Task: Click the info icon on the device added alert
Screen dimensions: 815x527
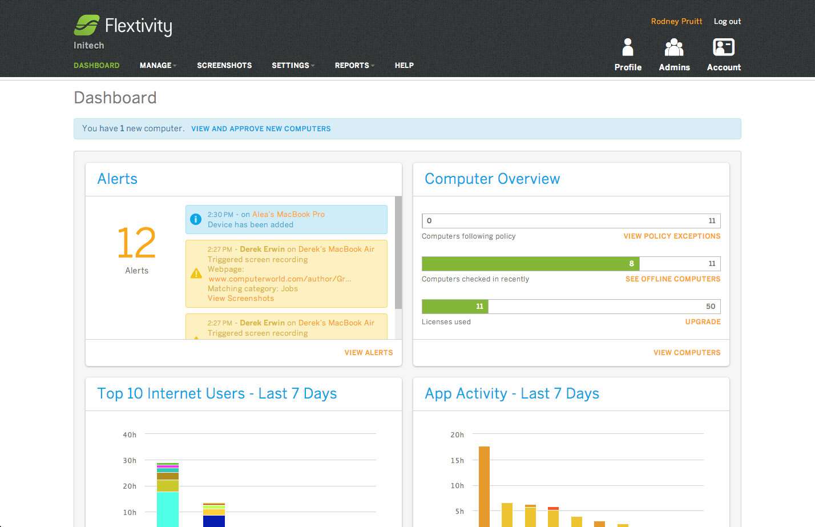Action: click(196, 219)
